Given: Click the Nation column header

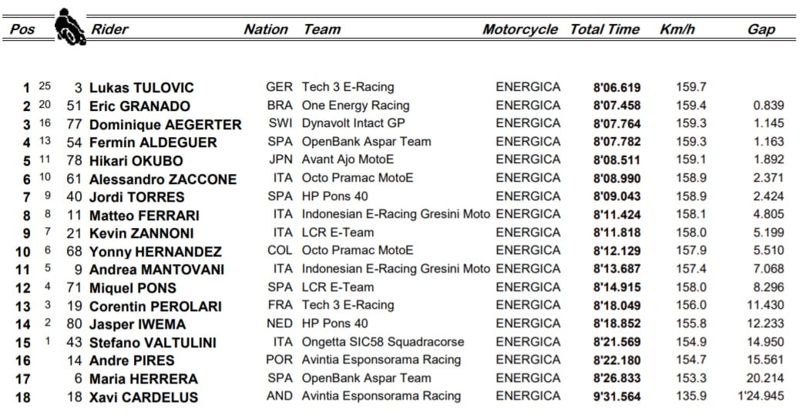Looking at the screenshot, I should tap(266, 29).
